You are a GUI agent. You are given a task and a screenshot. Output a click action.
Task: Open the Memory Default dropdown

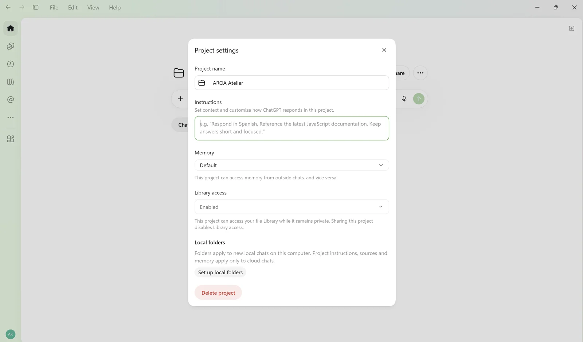pos(292,165)
